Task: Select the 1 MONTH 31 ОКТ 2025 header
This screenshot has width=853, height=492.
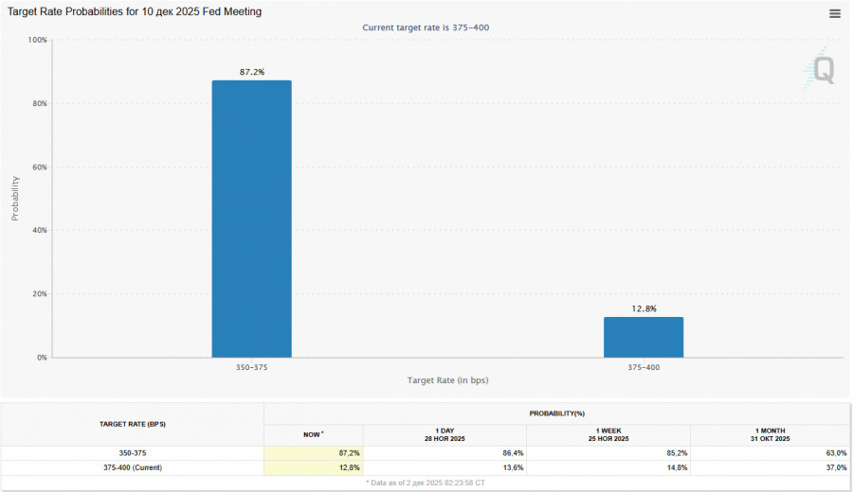Action: 771,434
